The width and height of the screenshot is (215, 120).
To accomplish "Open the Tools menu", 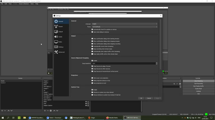I will [x=32, y=4].
